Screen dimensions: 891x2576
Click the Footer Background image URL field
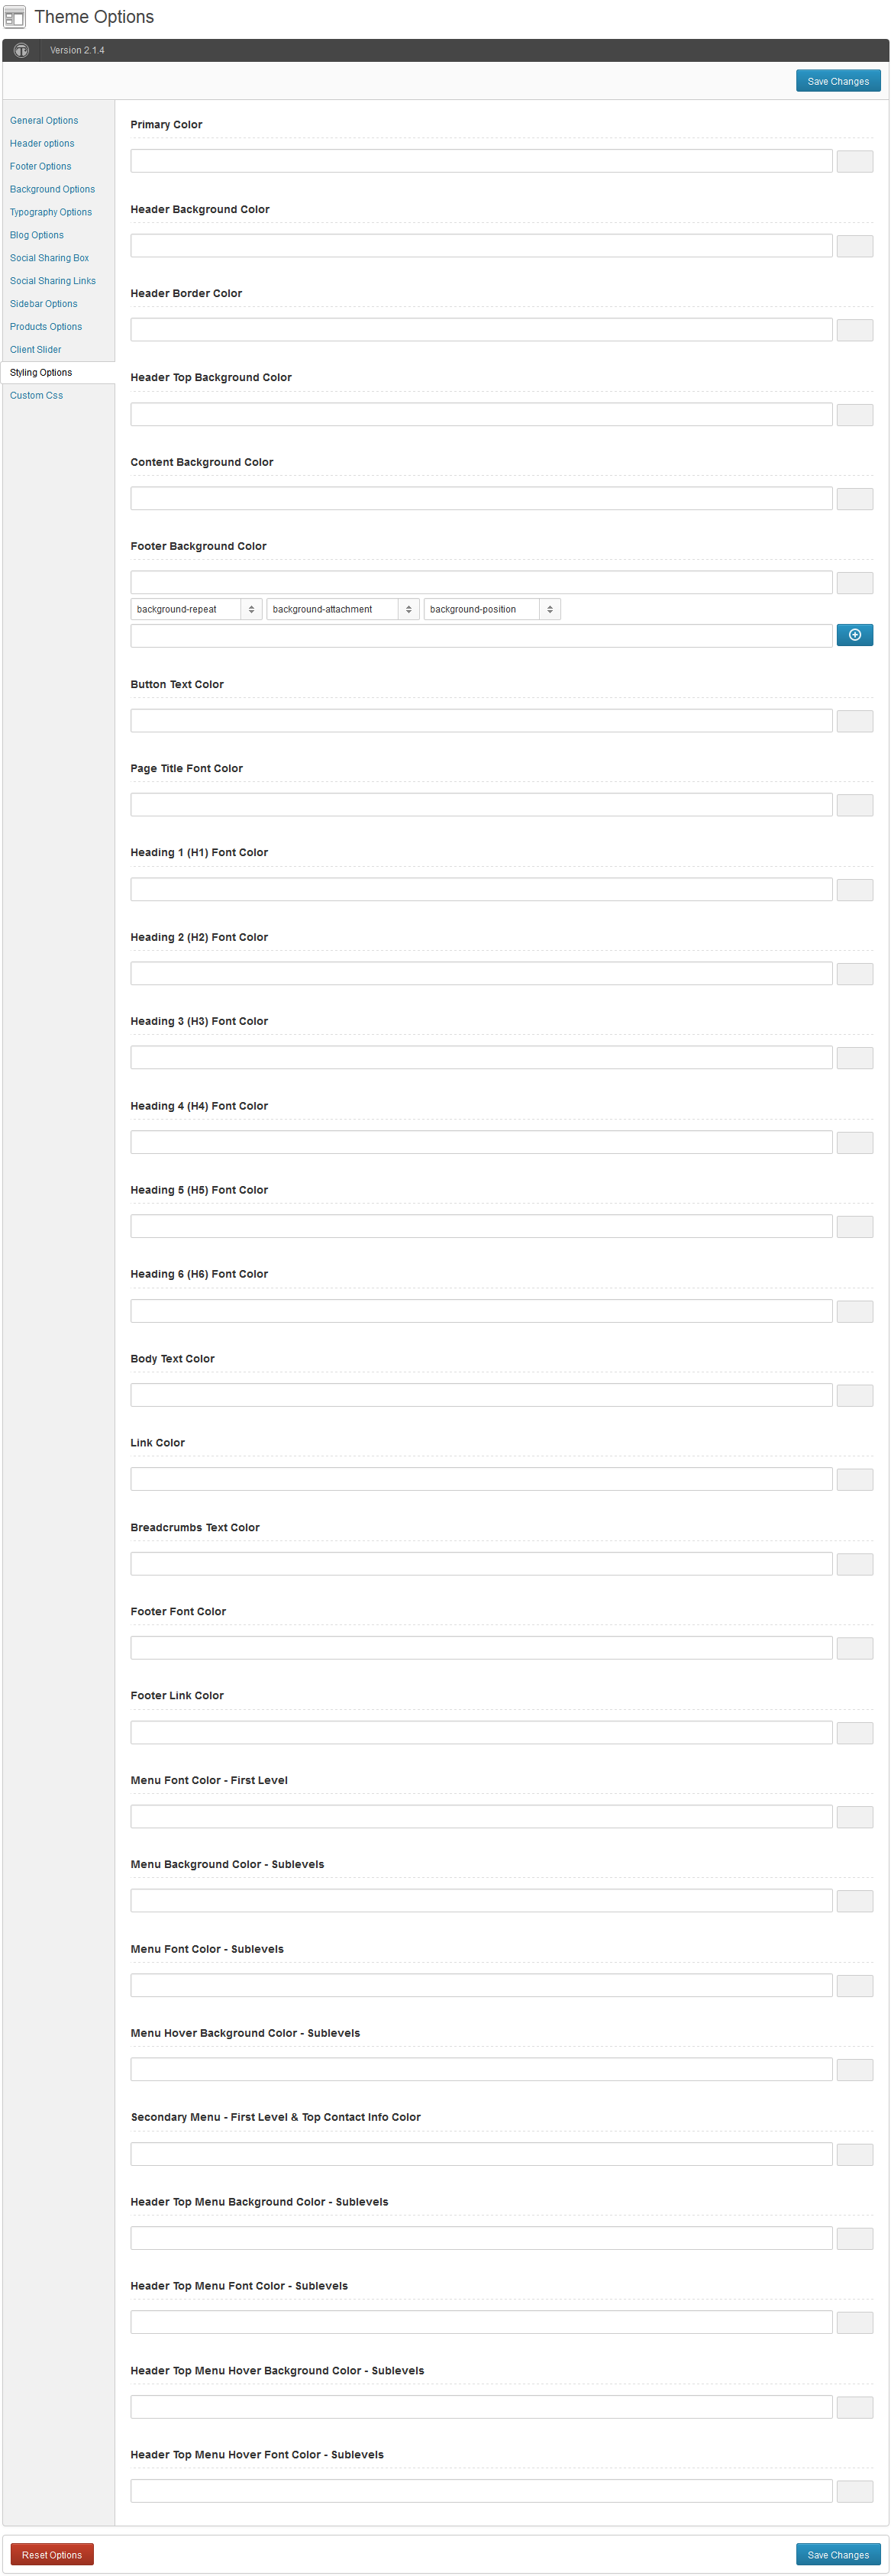[481, 635]
